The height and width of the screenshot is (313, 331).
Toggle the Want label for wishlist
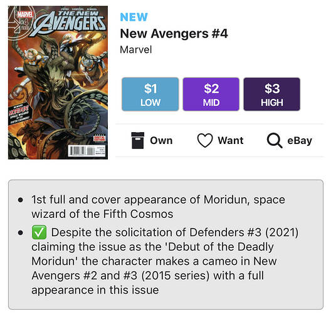click(x=231, y=141)
